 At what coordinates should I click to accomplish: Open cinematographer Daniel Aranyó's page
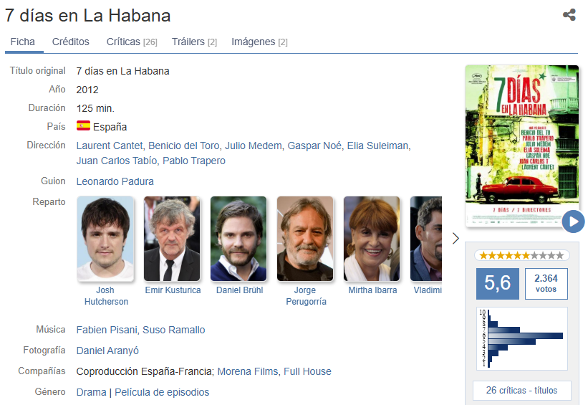[x=107, y=351]
